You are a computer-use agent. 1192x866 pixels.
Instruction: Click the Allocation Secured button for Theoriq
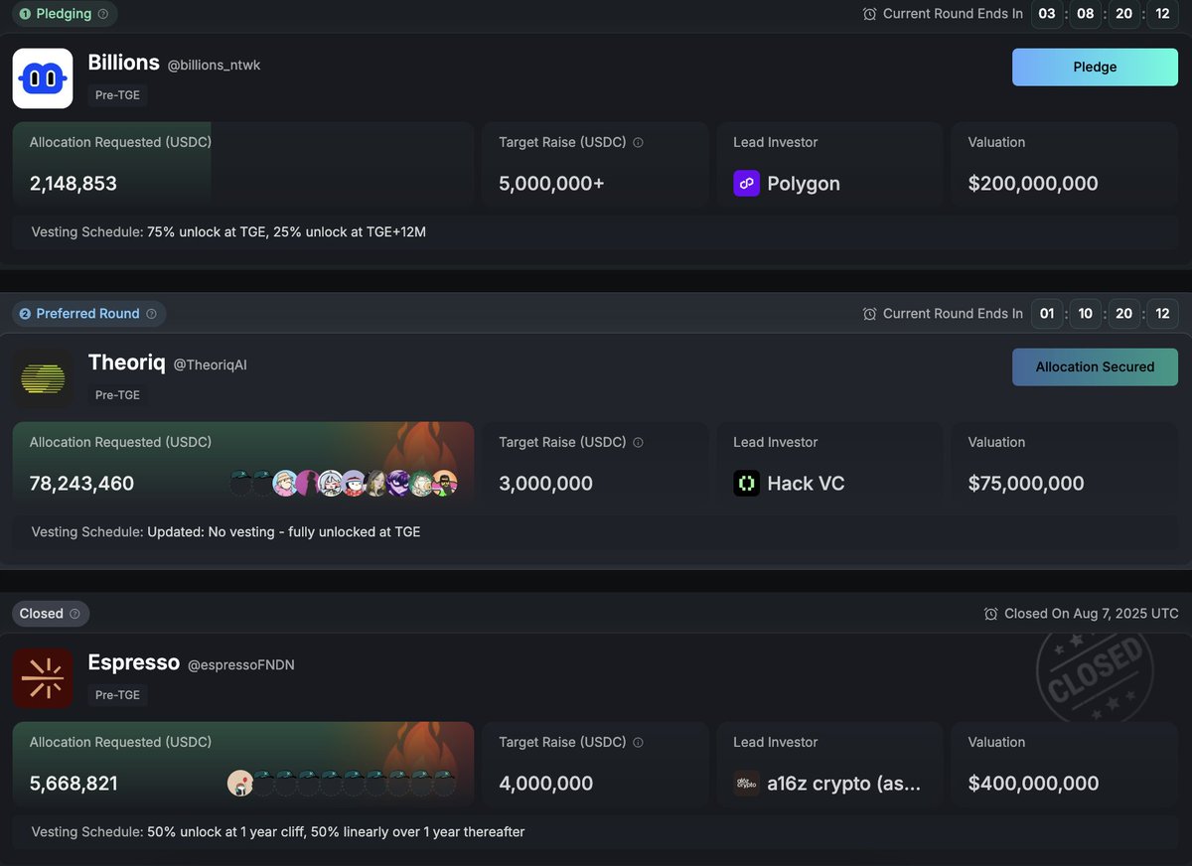(1095, 367)
